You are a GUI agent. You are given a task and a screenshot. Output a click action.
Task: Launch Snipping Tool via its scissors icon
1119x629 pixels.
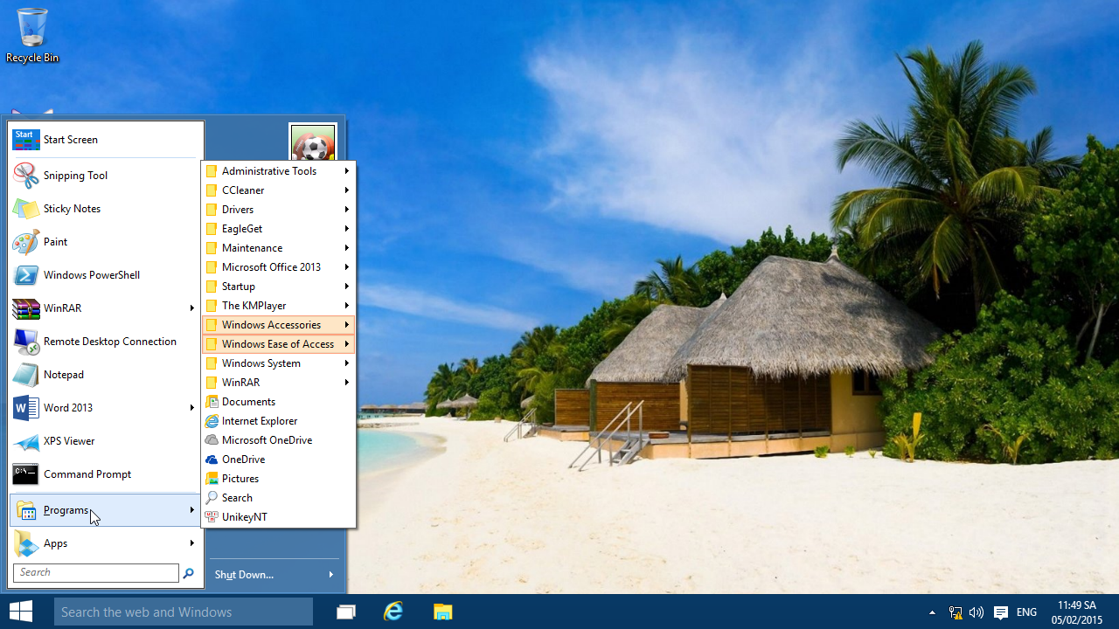coord(25,176)
